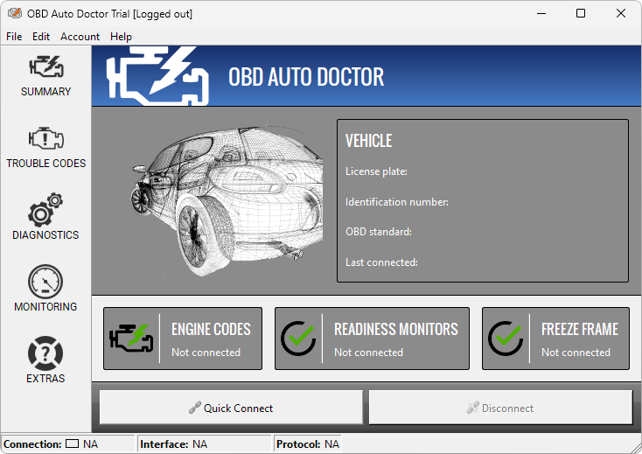Click the Disconnect button
Viewport: 642px width, 454px height.
(500, 408)
